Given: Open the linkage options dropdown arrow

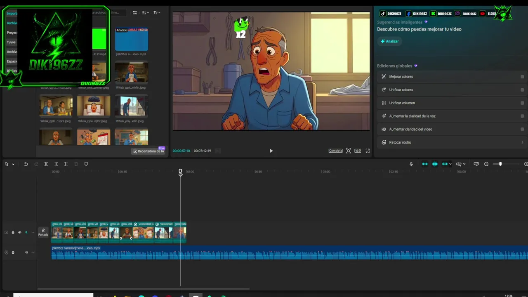Looking at the screenshot, I should click(450, 164).
